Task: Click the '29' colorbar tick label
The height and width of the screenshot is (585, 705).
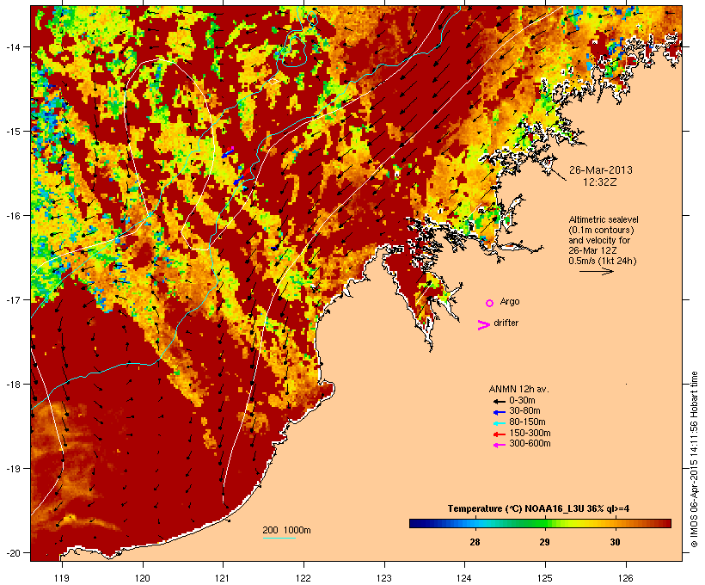Action: pos(544,542)
